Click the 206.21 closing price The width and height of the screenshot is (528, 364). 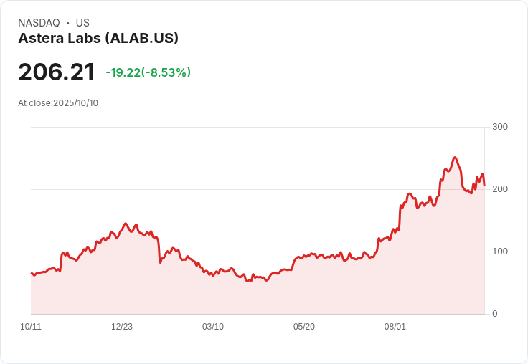point(57,72)
